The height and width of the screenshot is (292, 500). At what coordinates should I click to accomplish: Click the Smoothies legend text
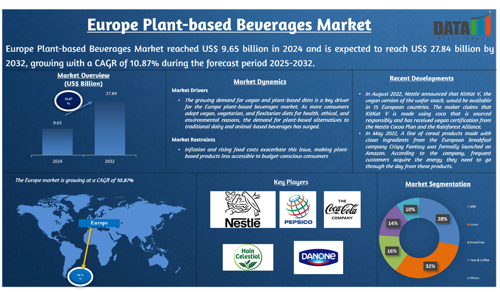(x=477, y=243)
